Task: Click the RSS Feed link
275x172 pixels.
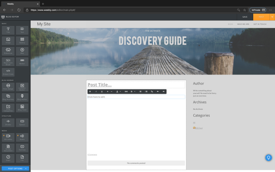Action: (199, 128)
